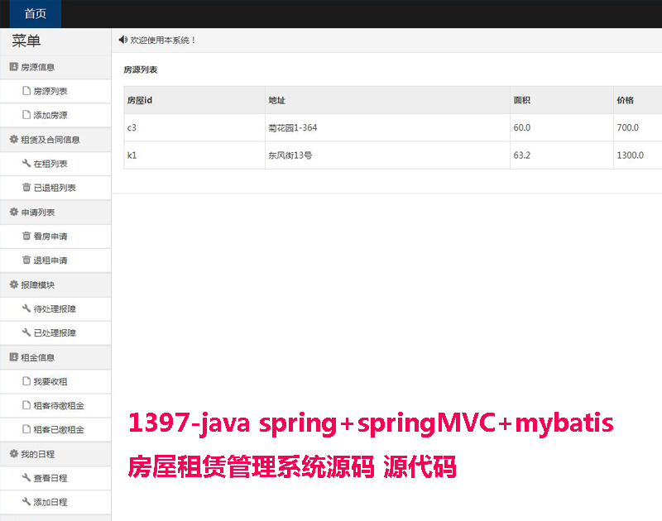
Task: Expand the 租金信息 section
Action: [55, 357]
